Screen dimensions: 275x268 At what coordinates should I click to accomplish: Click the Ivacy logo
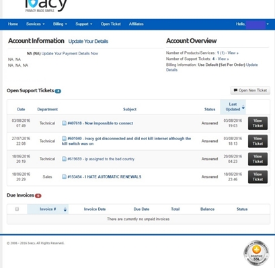coord(46,6)
